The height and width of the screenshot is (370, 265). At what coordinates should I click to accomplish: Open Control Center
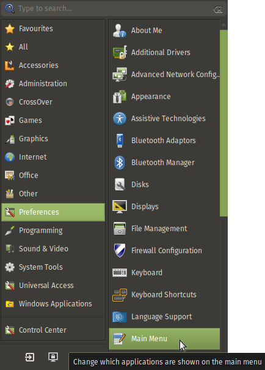(x=53, y=330)
